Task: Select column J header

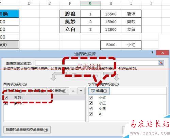Action: click(x=151, y=3)
